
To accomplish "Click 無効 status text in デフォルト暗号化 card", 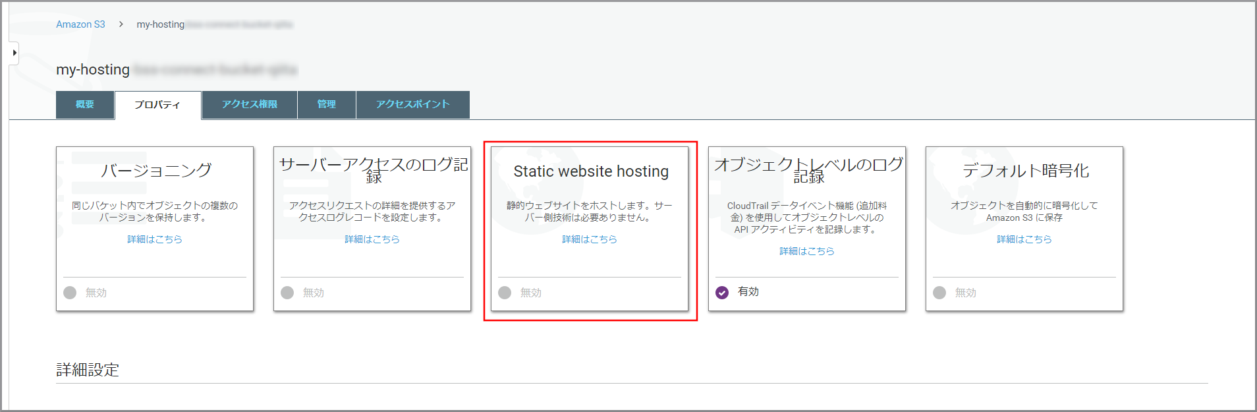I will pos(966,293).
